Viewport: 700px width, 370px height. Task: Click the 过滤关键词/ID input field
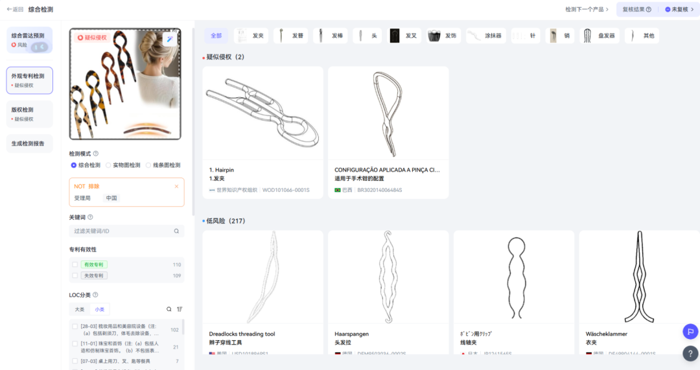pos(126,231)
